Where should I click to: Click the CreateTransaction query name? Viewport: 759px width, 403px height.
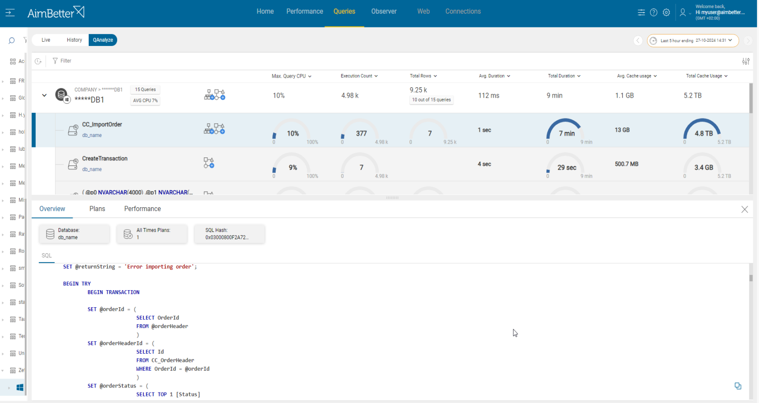[x=105, y=159]
